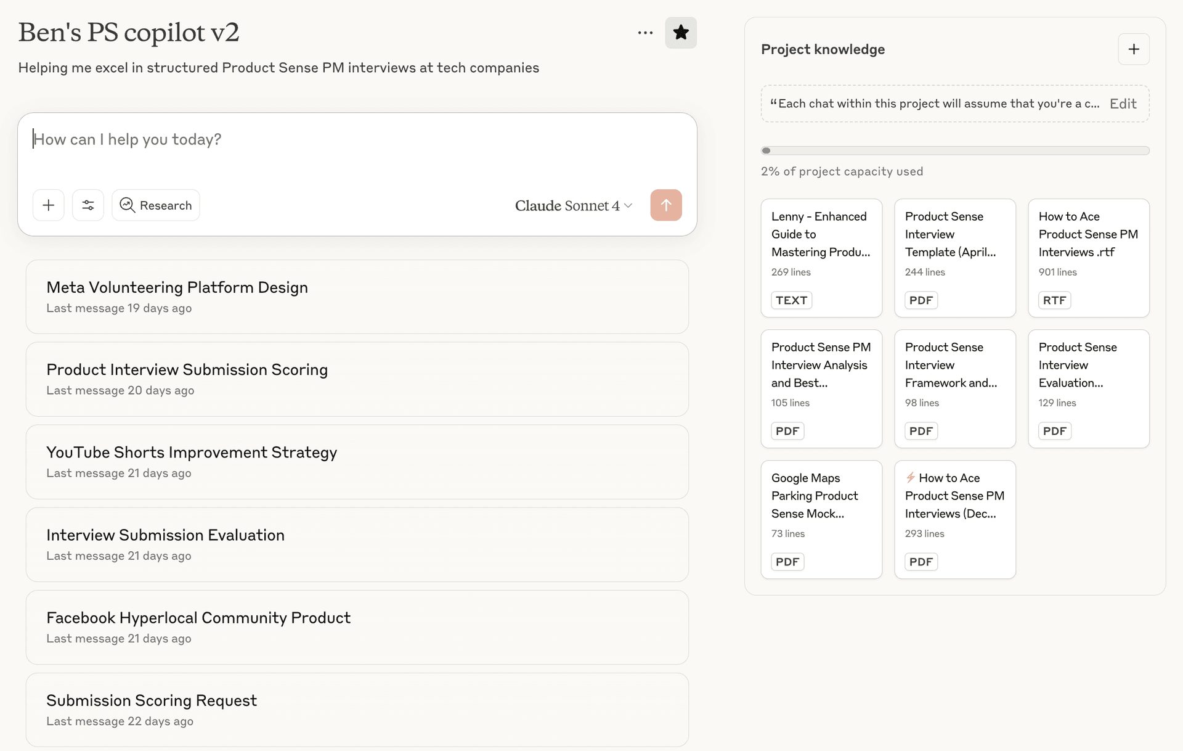Open the Submission Scoring Request chat
Viewport: 1183px width, 751px height.
tap(357, 710)
